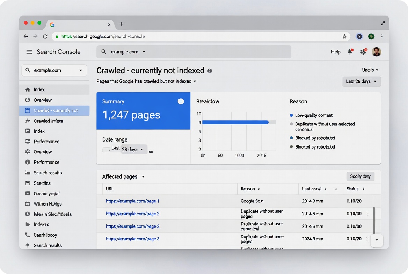Screen dimensions: 408x274
Task: Toggle the URL column sort order
Action: [110, 189]
